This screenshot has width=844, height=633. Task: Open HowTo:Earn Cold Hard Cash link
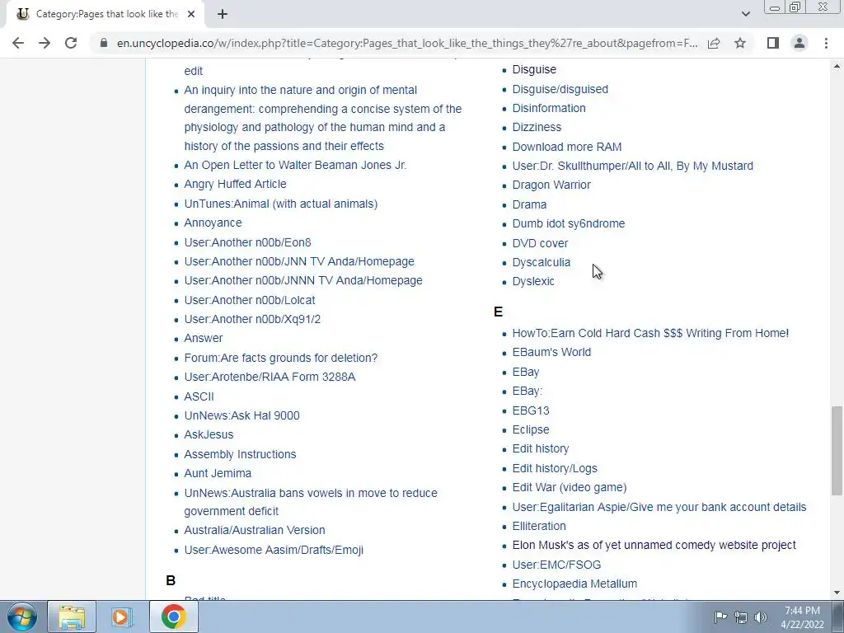[x=650, y=333]
